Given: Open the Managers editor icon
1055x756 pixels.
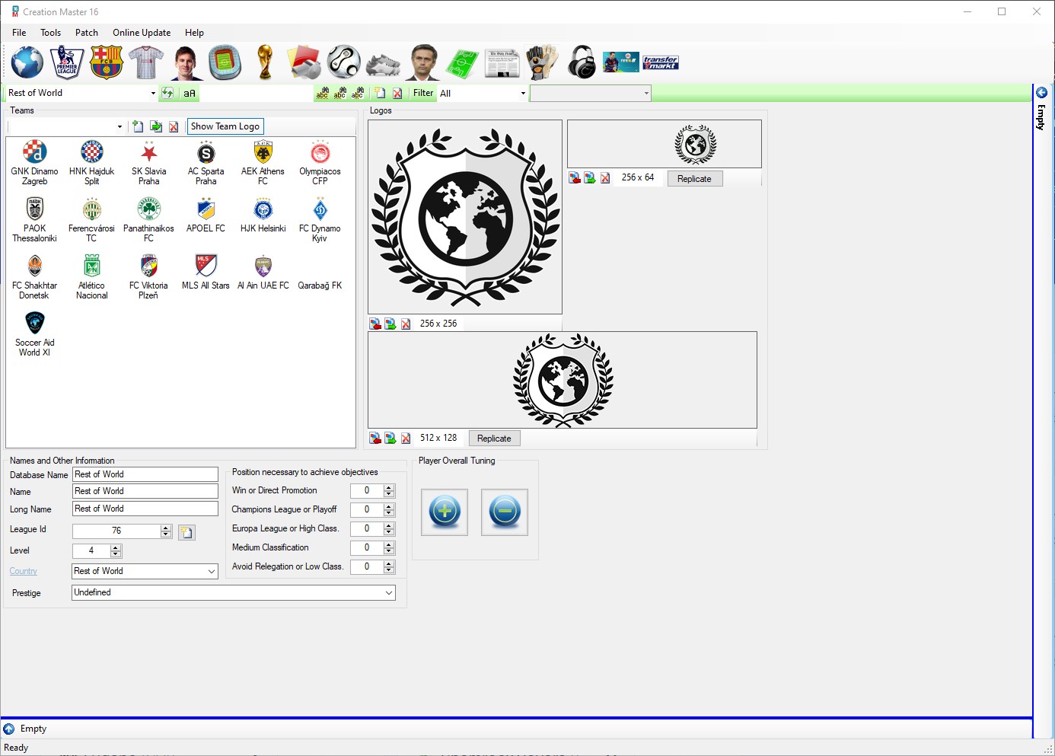Looking at the screenshot, I should 423,62.
